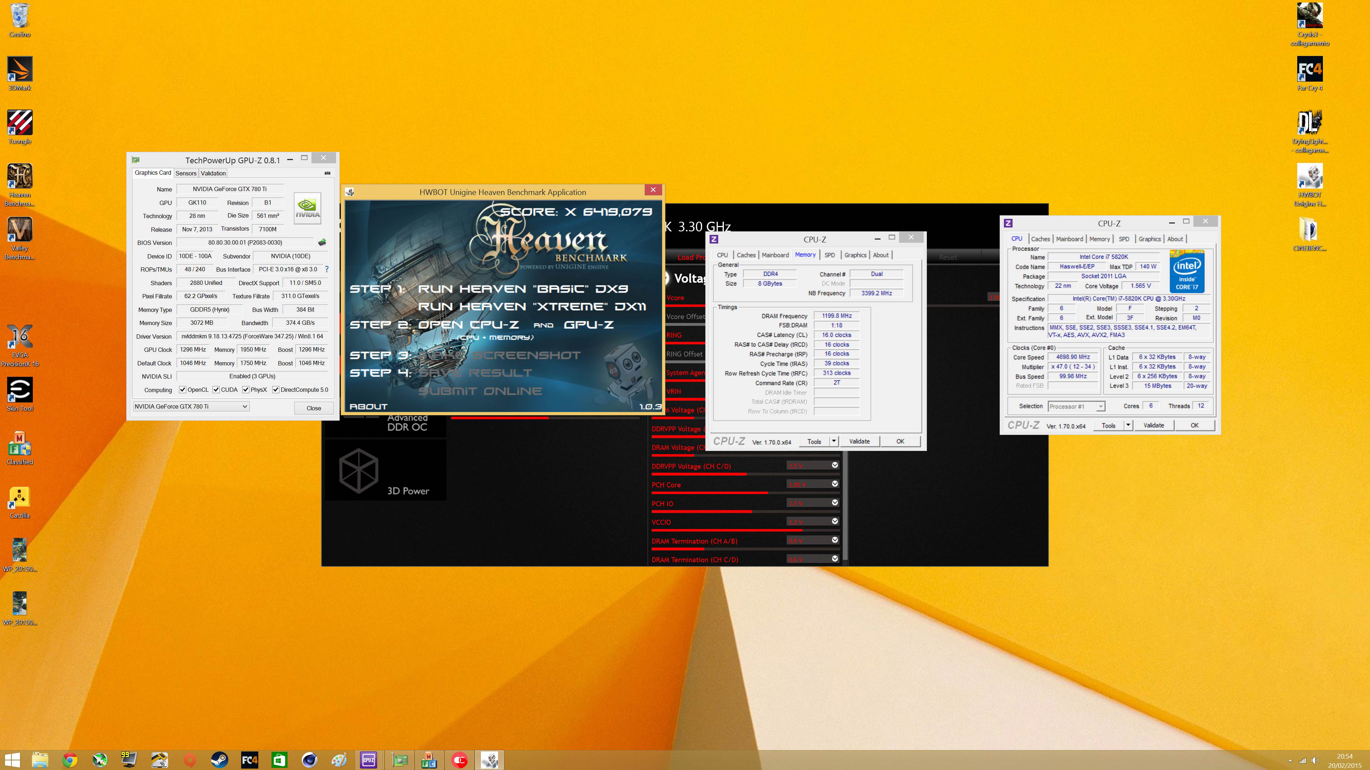This screenshot has height=770, width=1370.
Task: Switch to CPU-Z from the taskbar
Action: [369, 760]
